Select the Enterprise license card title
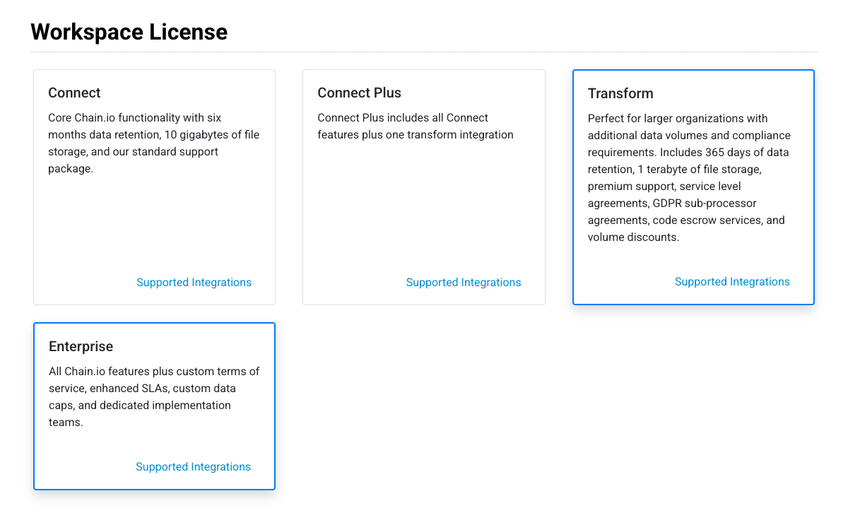This screenshot has width=848, height=520. pos(81,346)
